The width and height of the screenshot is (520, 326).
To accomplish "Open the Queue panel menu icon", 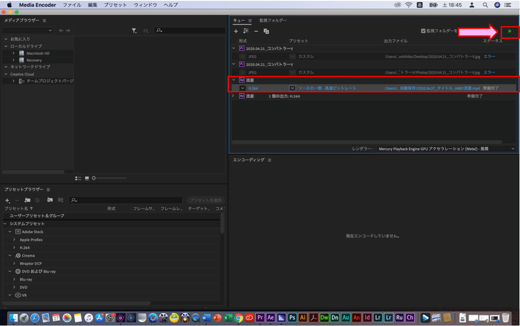I will [250, 21].
